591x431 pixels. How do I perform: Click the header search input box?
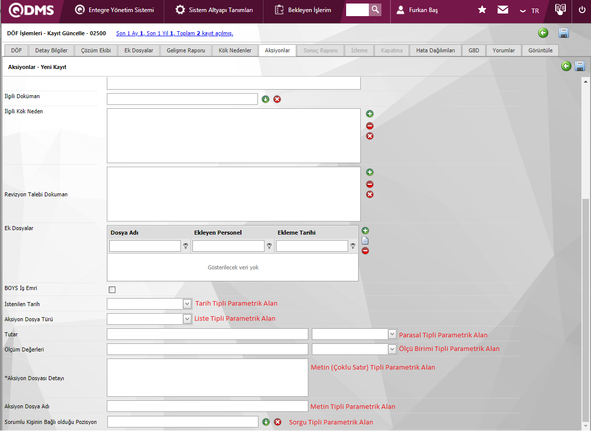(357, 10)
